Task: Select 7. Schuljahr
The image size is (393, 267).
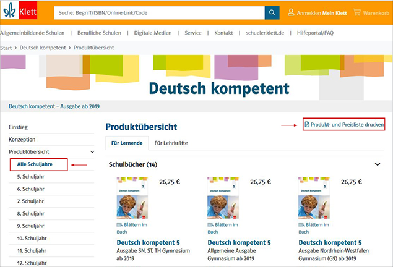Action: [x=30, y=201]
